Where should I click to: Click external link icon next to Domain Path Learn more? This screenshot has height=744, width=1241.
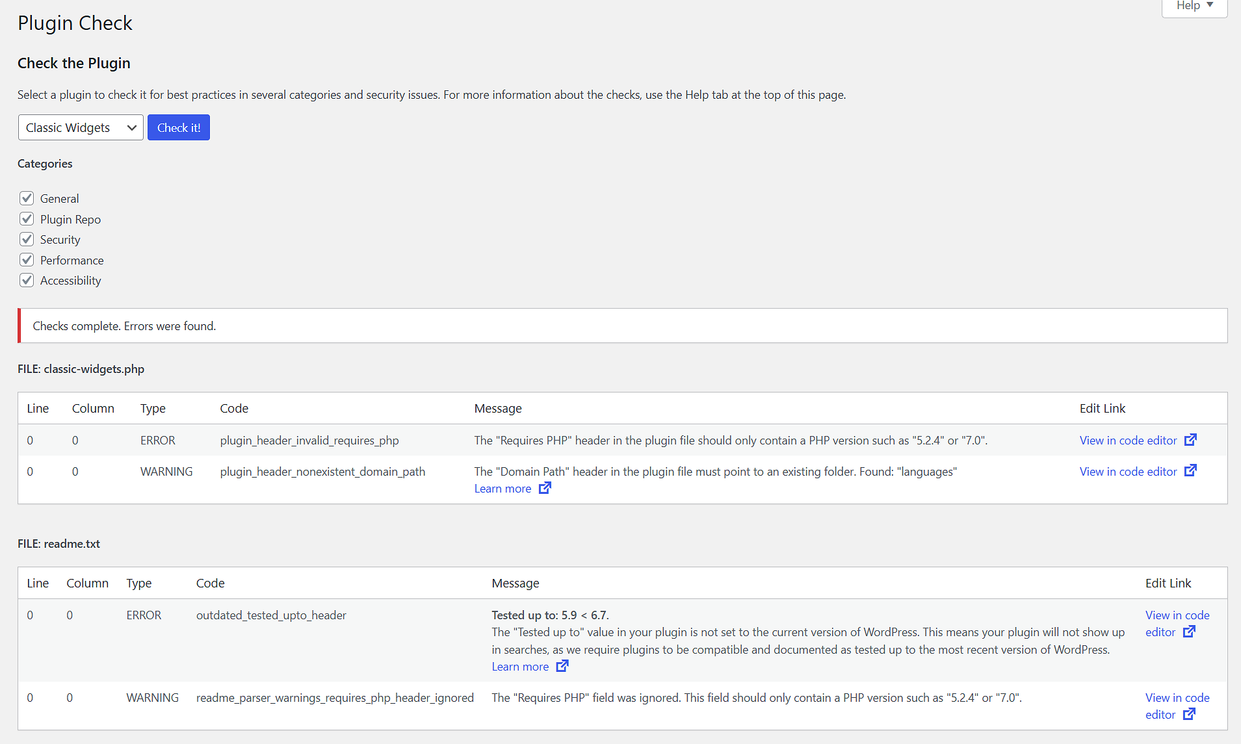tap(545, 488)
